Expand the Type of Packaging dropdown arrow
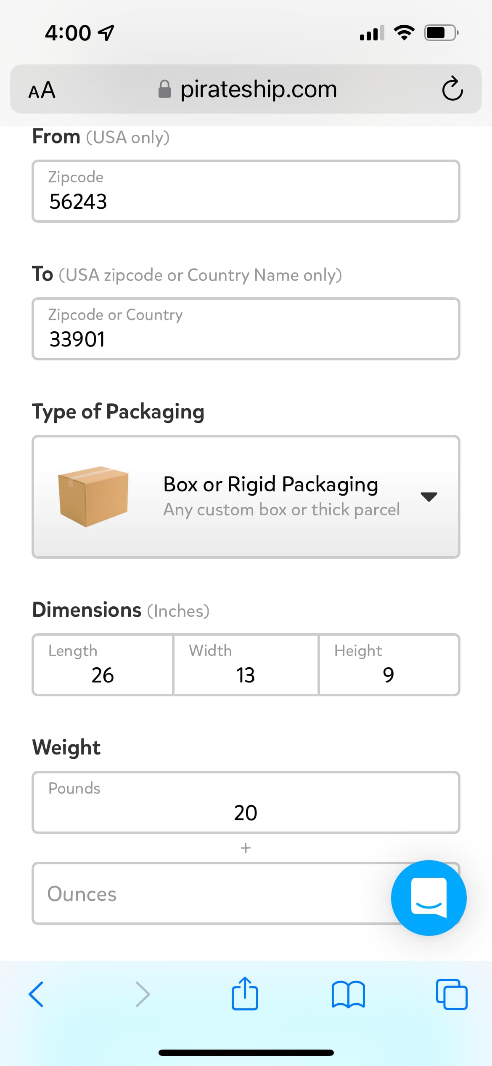This screenshot has height=1066, width=492. (x=429, y=497)
